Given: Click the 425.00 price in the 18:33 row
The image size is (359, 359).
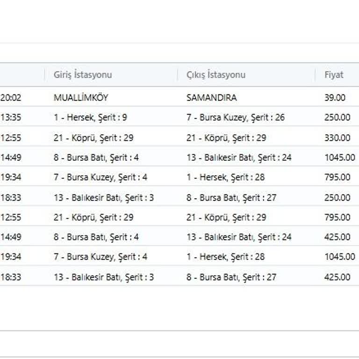Looking at the screenshot, I should point(337,277).
